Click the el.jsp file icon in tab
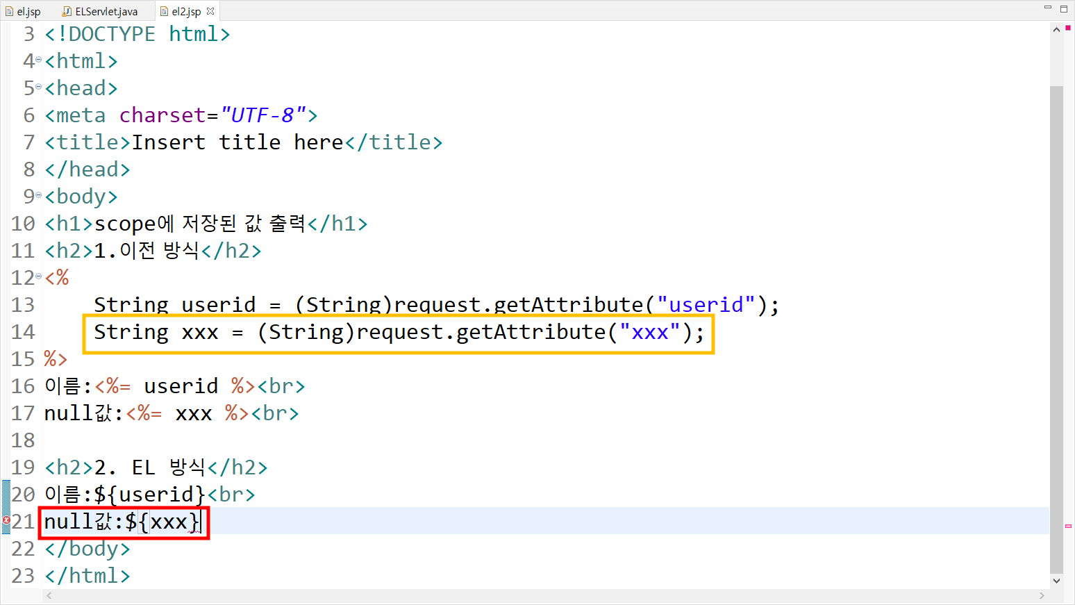The image size is (1075, 605). click(9, 11)
